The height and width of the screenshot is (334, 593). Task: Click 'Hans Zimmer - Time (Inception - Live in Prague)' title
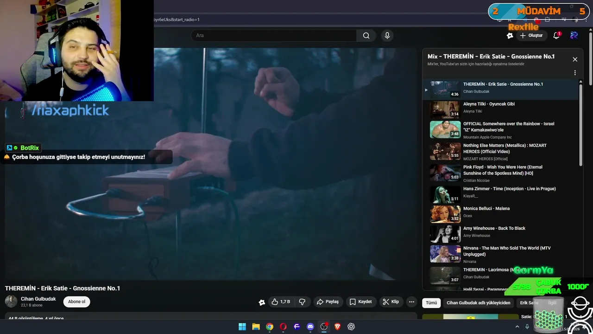510,189
